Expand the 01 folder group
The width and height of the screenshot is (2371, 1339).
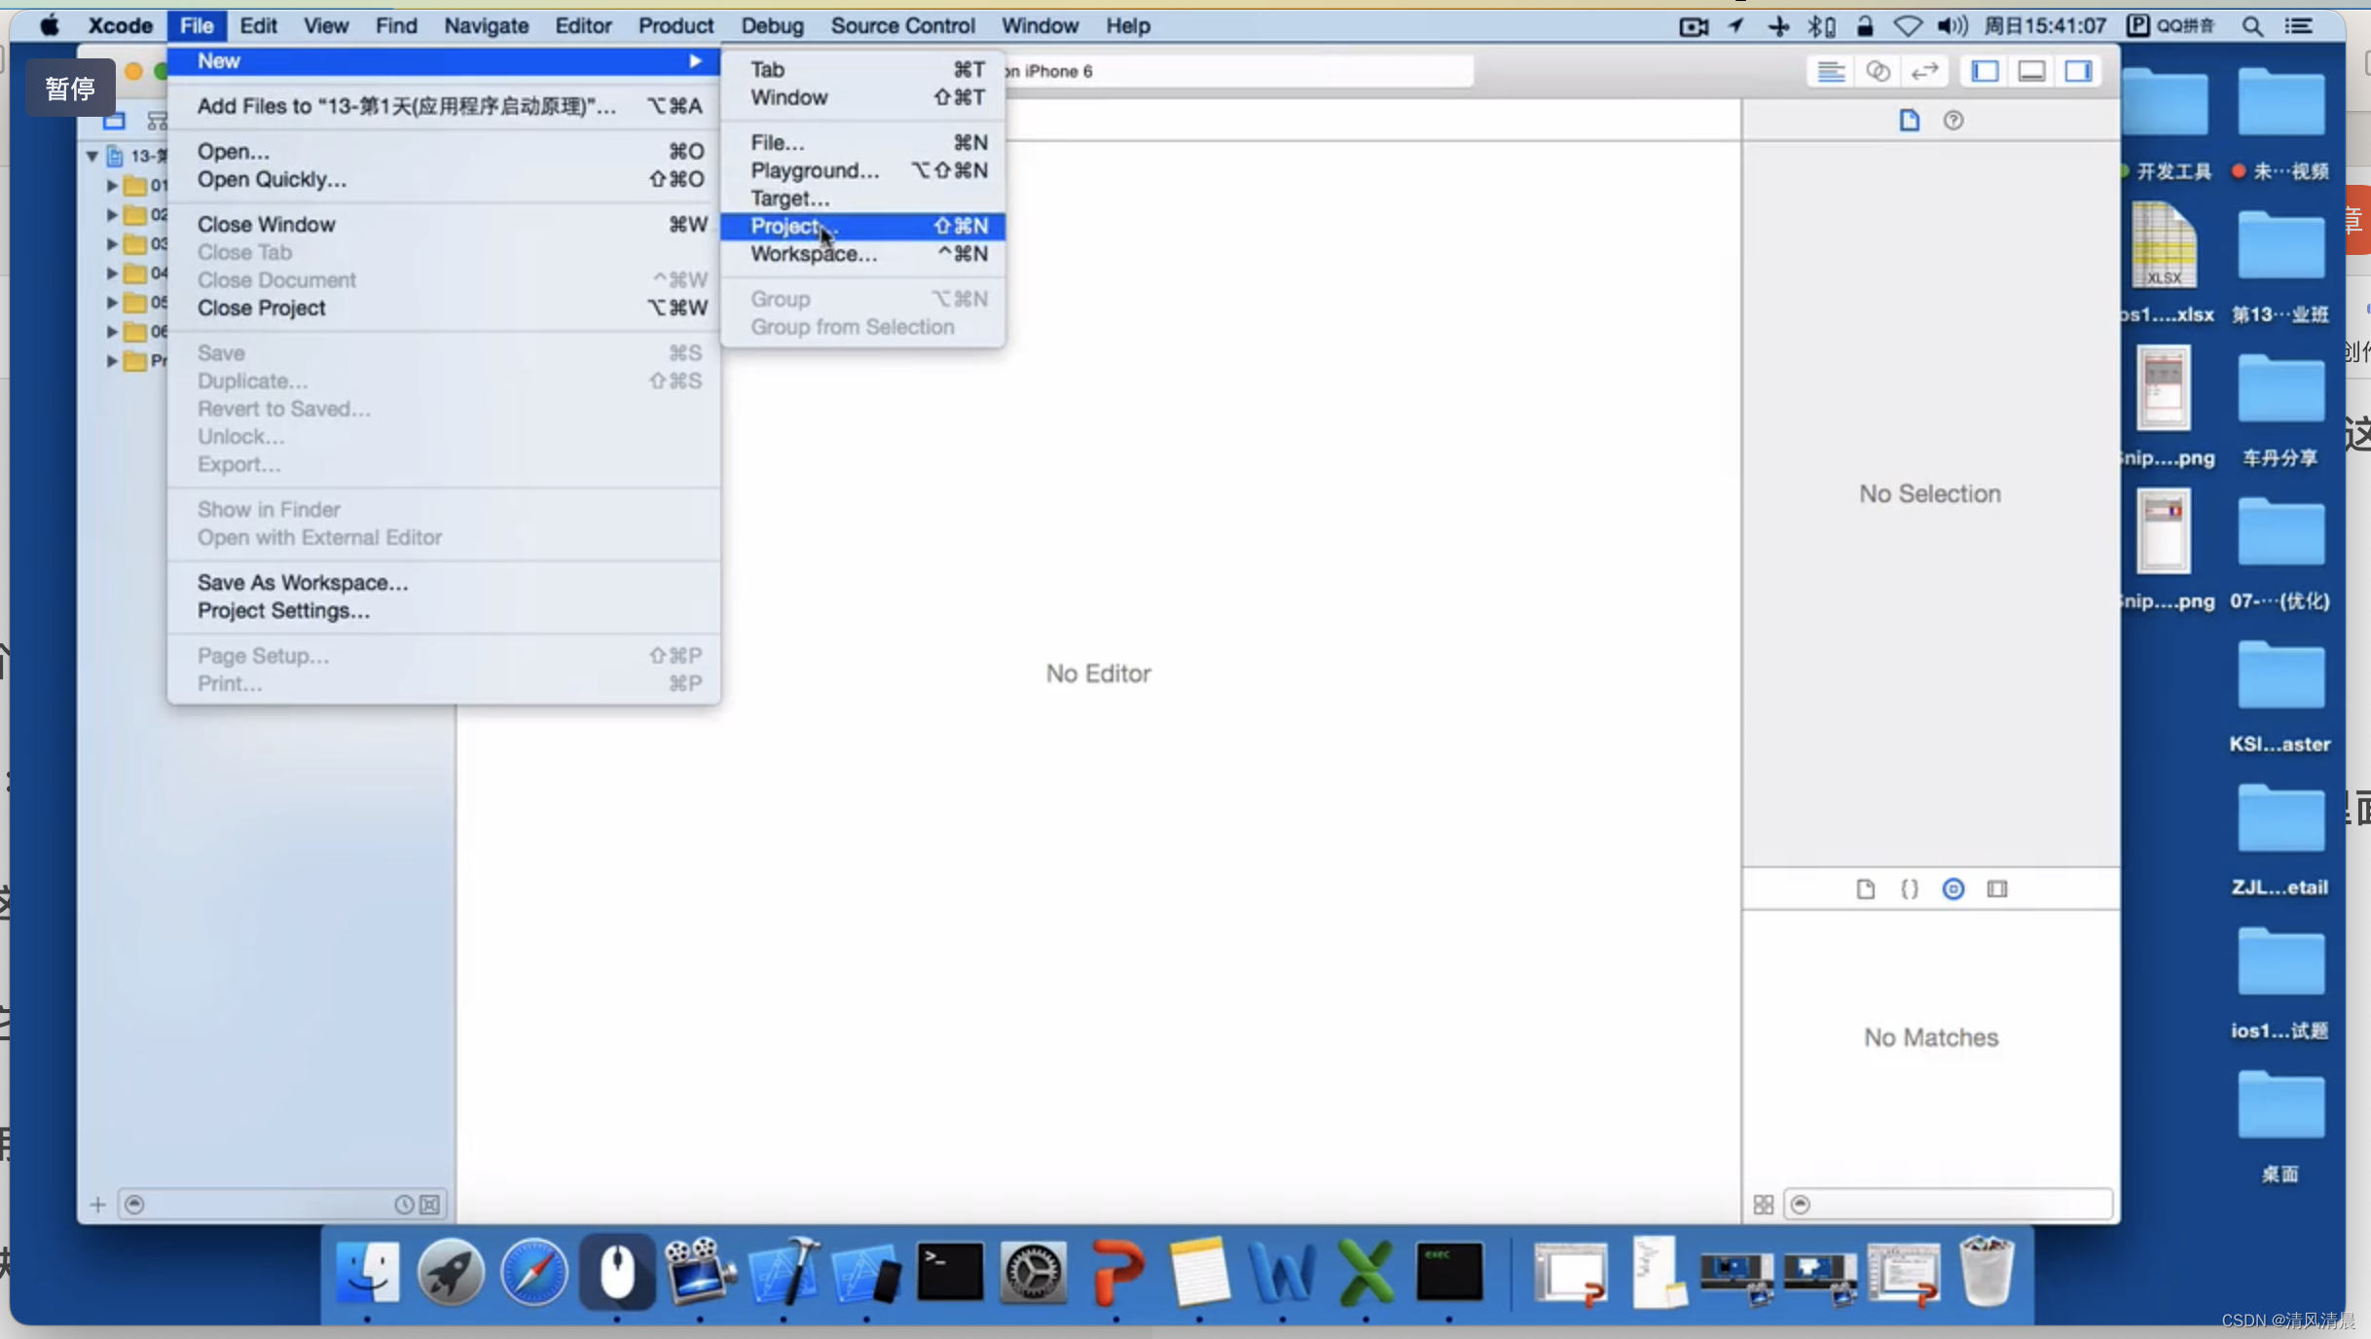[x=112, y=184]
